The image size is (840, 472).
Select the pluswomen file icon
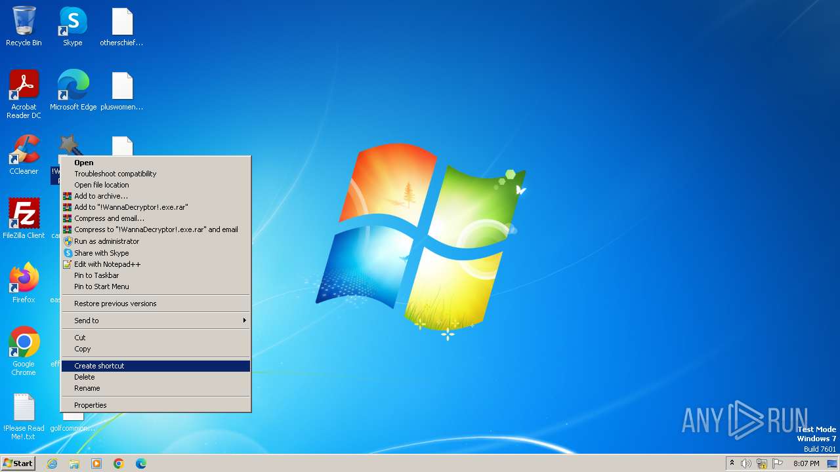point(122,90)
